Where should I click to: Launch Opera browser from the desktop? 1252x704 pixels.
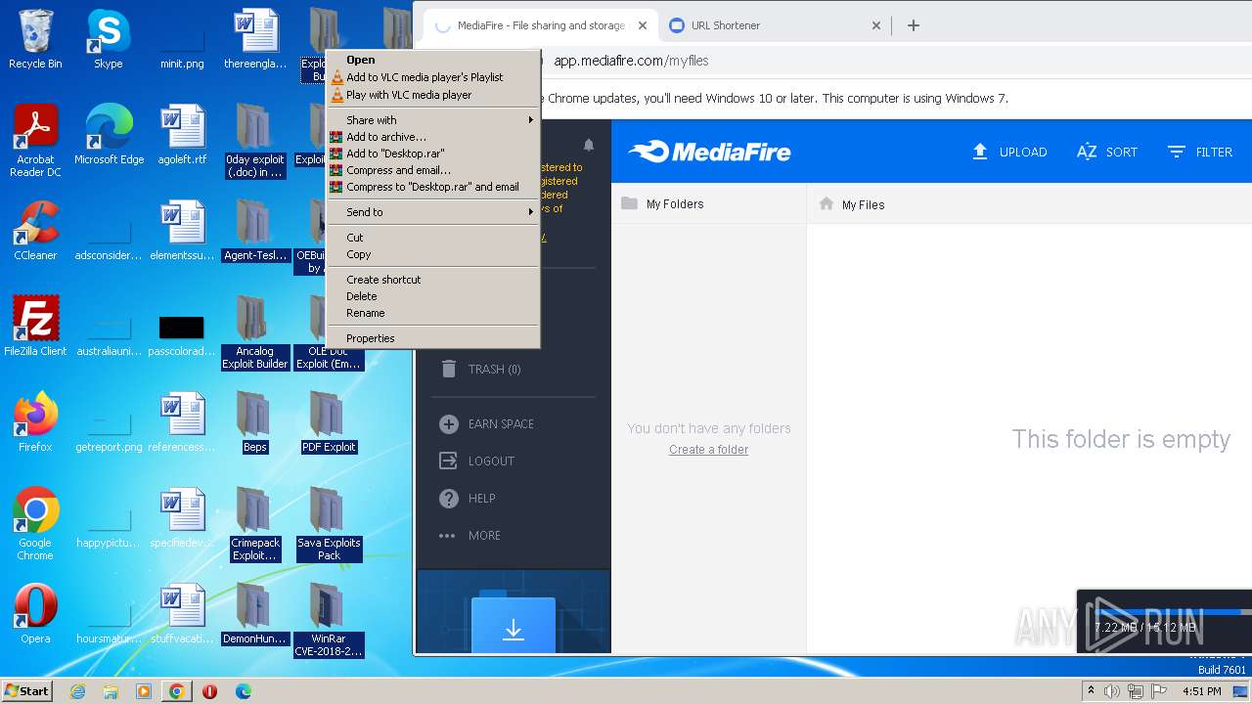(x=35, y=614)
